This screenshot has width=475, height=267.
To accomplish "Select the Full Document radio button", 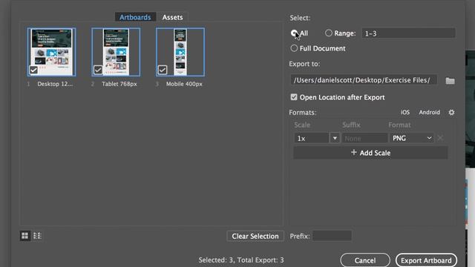I will [x=294, y=48].
